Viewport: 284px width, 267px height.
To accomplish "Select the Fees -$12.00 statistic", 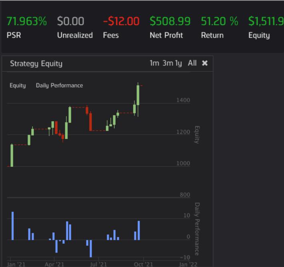I will [x=121, y=21].
